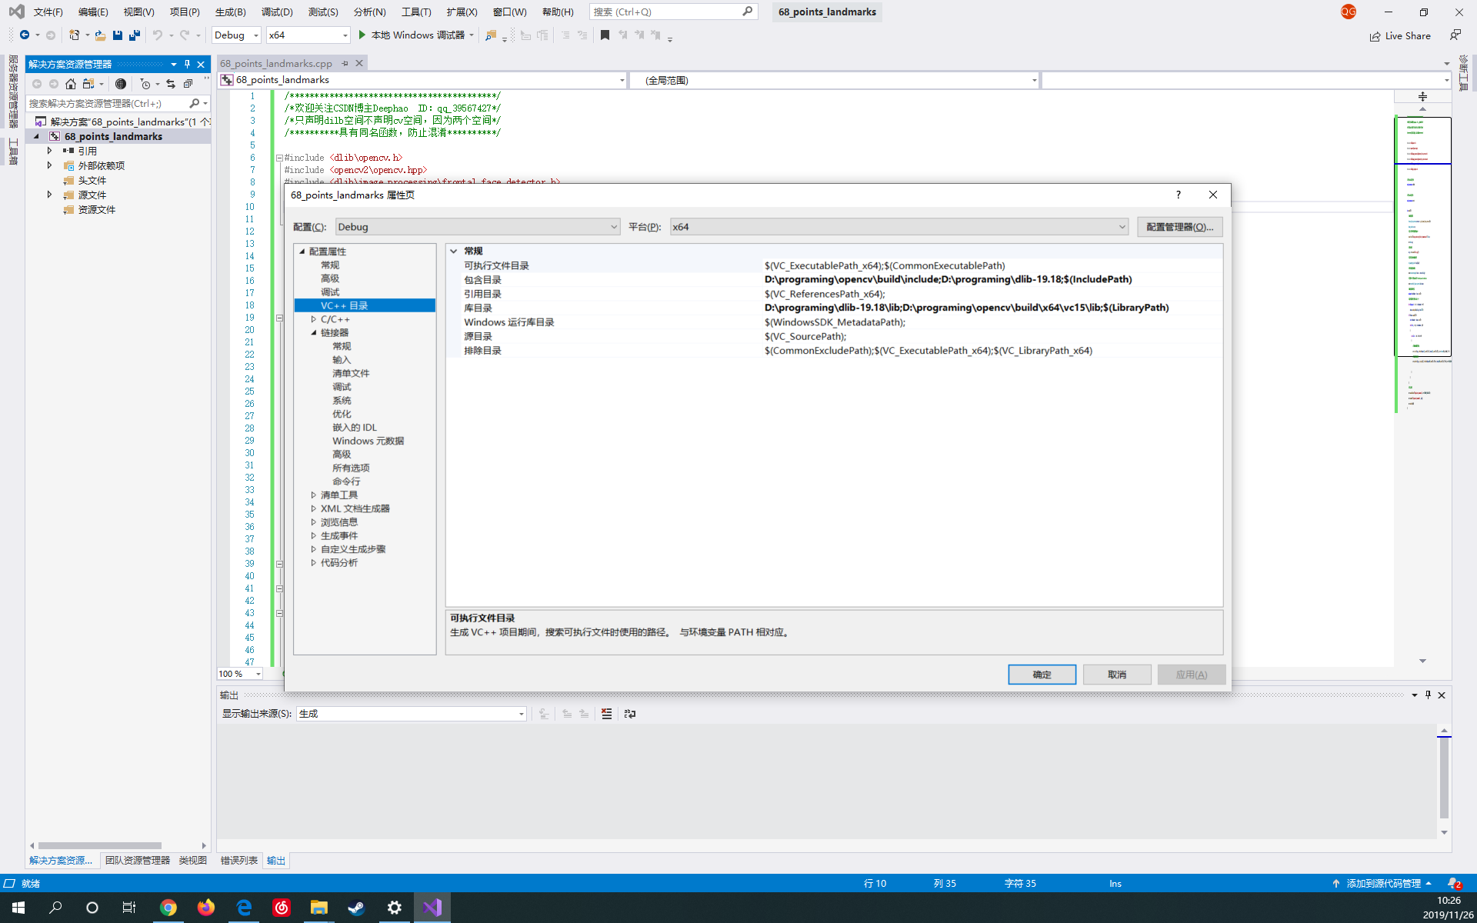Open the editor zoom 100% control
1477x923 pixels.
tap(238, 673)
